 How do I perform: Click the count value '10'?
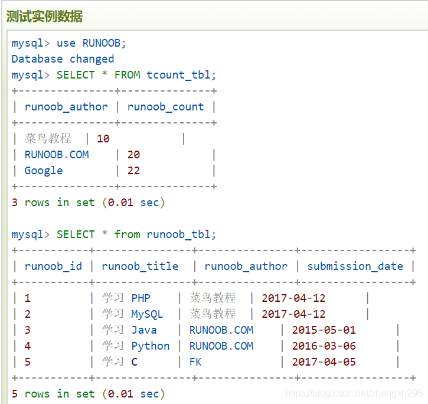103,139
